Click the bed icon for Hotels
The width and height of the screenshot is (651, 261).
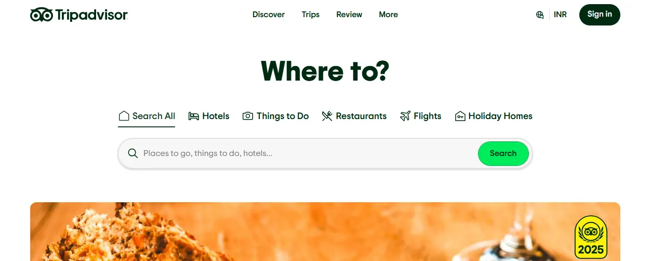click(x=194, y=116)
